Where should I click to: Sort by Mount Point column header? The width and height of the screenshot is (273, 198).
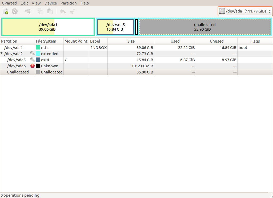click(x=77, y=41)
